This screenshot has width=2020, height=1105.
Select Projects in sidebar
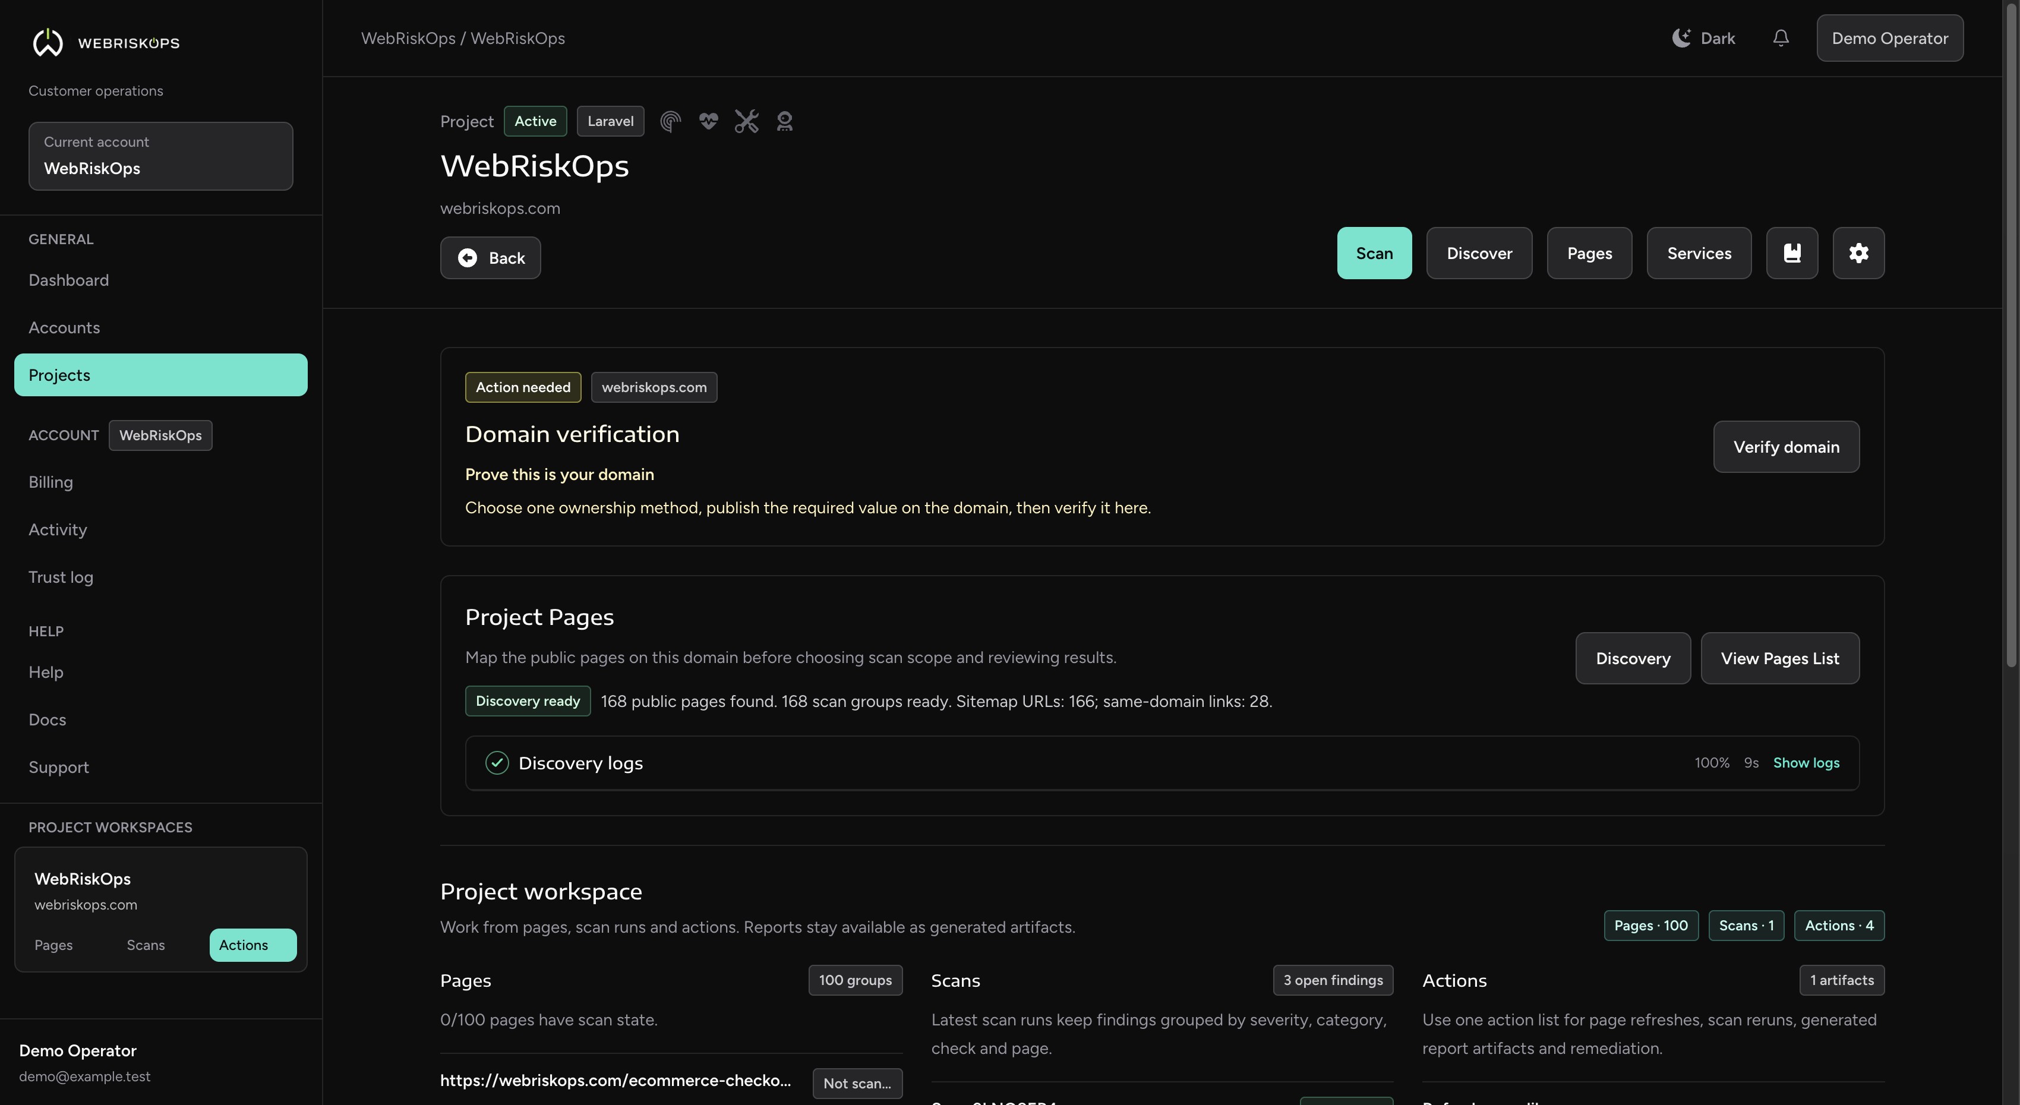(161, 375)
